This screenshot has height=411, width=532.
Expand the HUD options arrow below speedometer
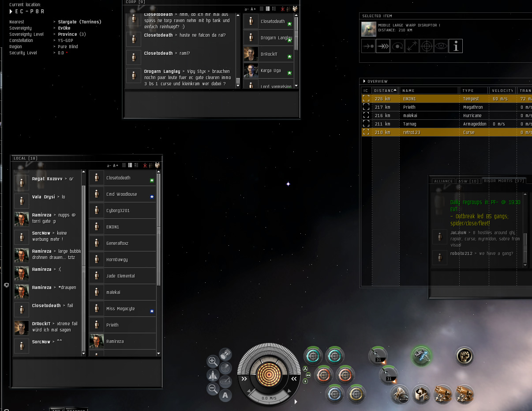(296, 402)
